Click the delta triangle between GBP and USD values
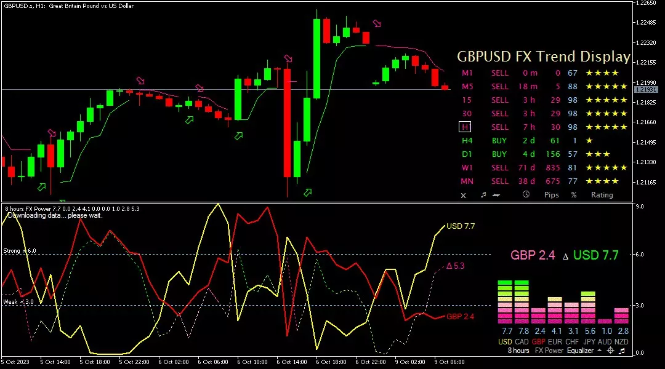The width and height of the screenshot is (665, 369). click(x=565, y=256)
